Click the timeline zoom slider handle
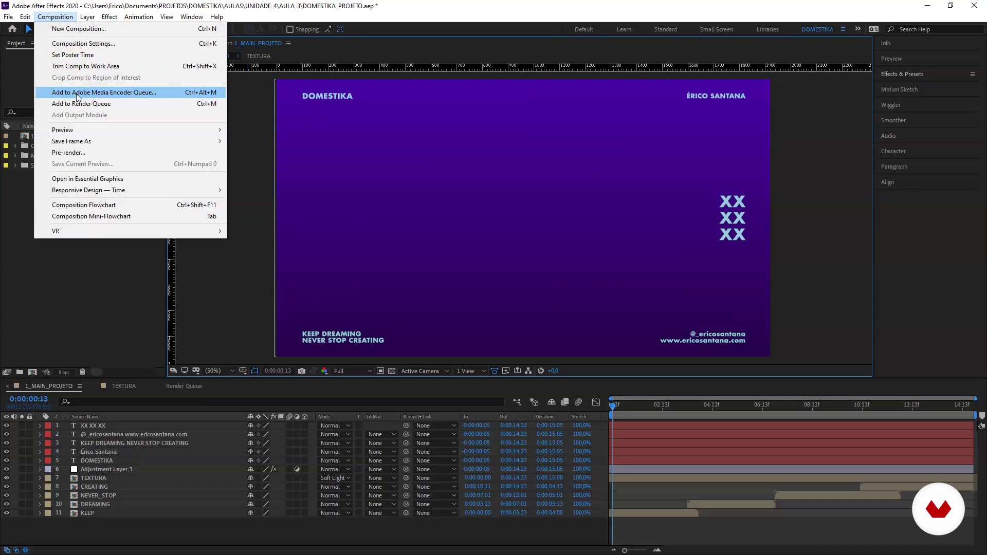The height and width of the screenshot is (555, 987). coord(625,550)
